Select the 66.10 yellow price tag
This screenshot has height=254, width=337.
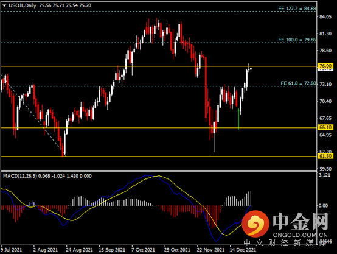pos(325,127)
